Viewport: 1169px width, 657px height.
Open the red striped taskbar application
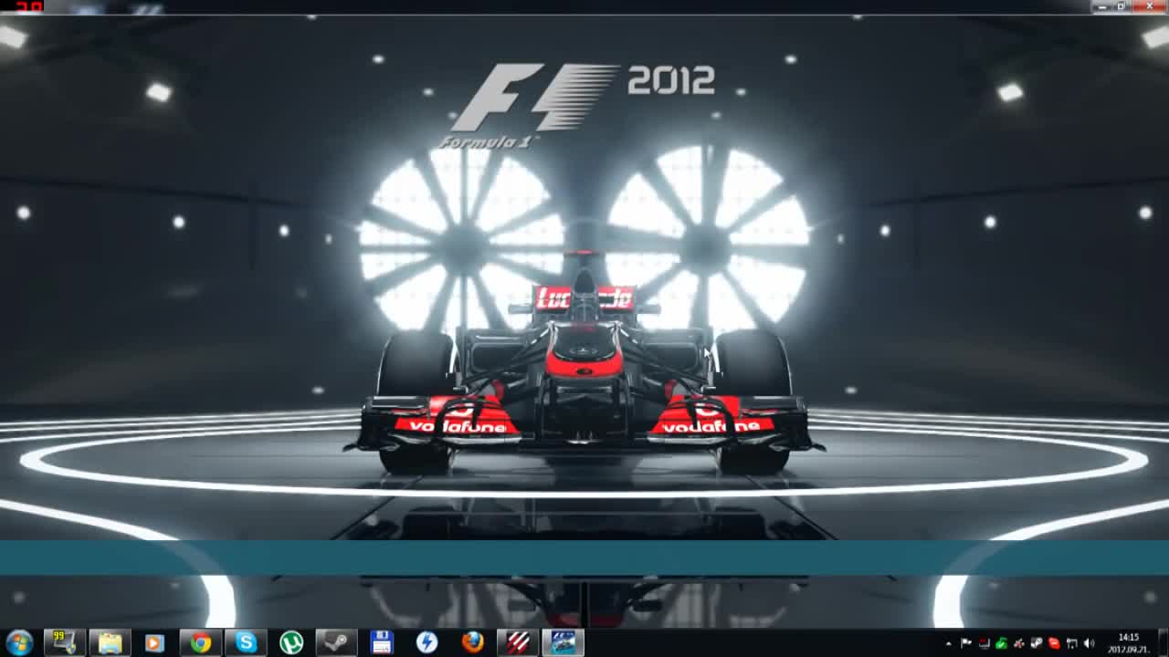pyautogui.click(x=518, y=642)
